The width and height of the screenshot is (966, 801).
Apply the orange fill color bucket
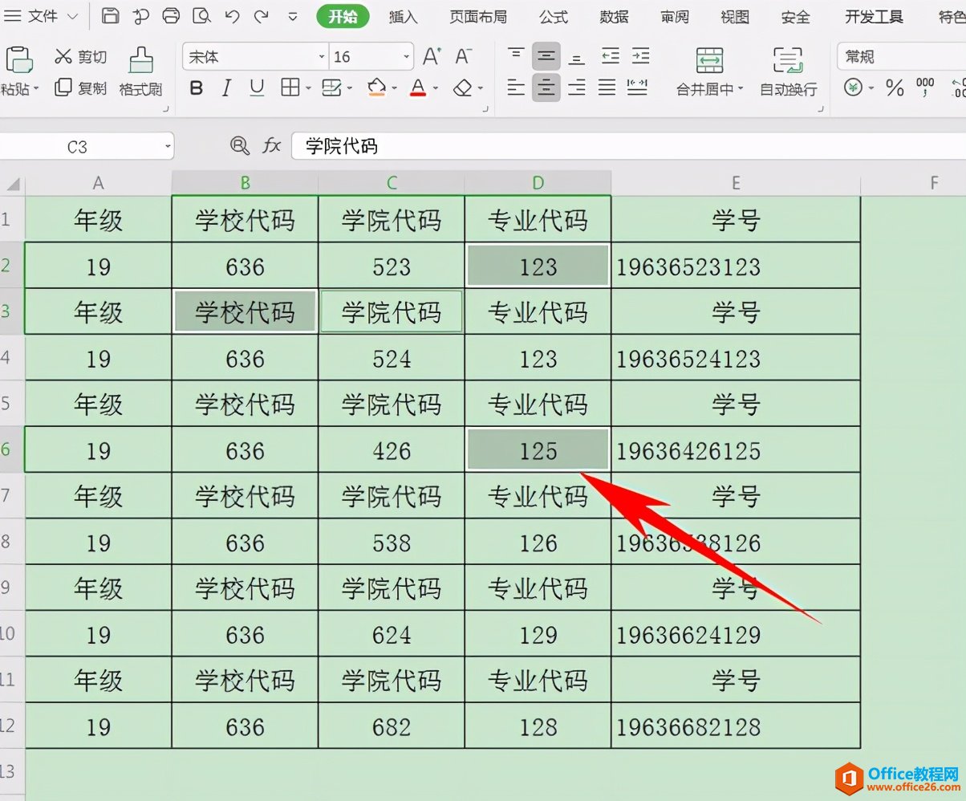376,87
